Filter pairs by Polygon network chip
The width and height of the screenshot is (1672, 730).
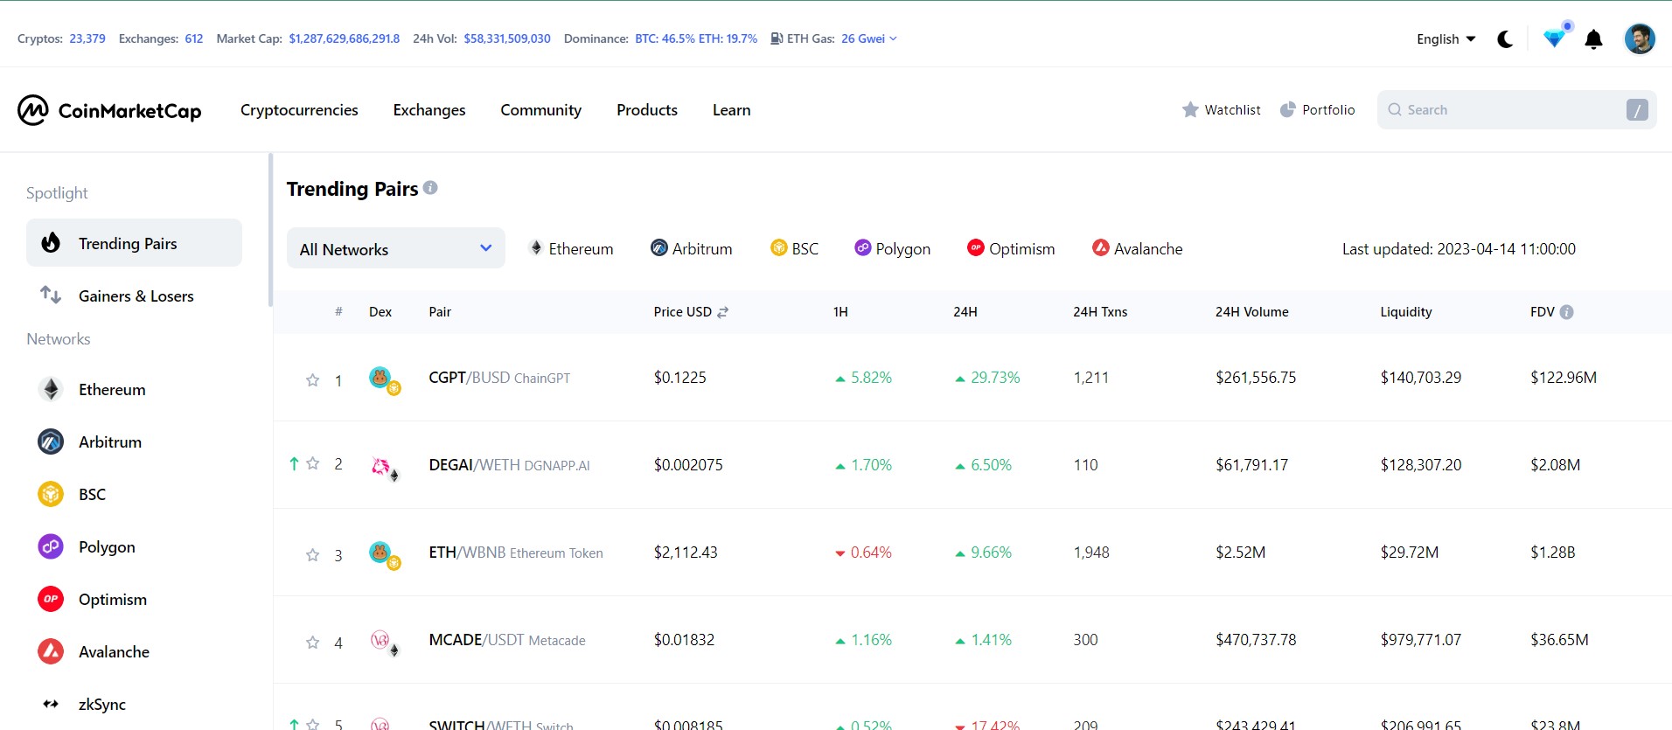click(892, 249)
